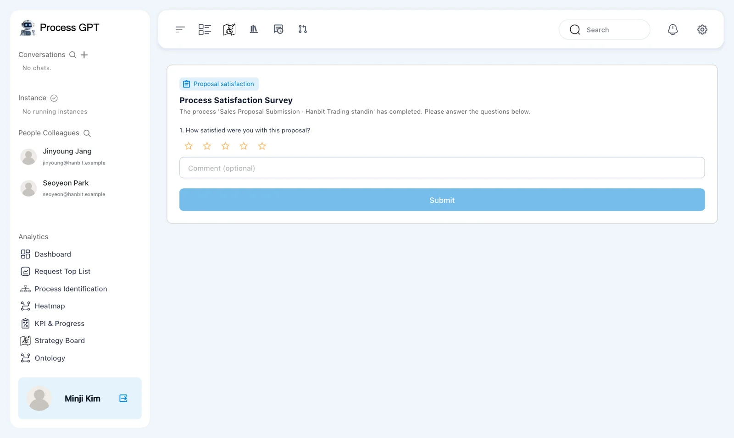Viewport: 734px width, 438px height.
Task: Rate the proposal four stars
Action: point(244,146)
